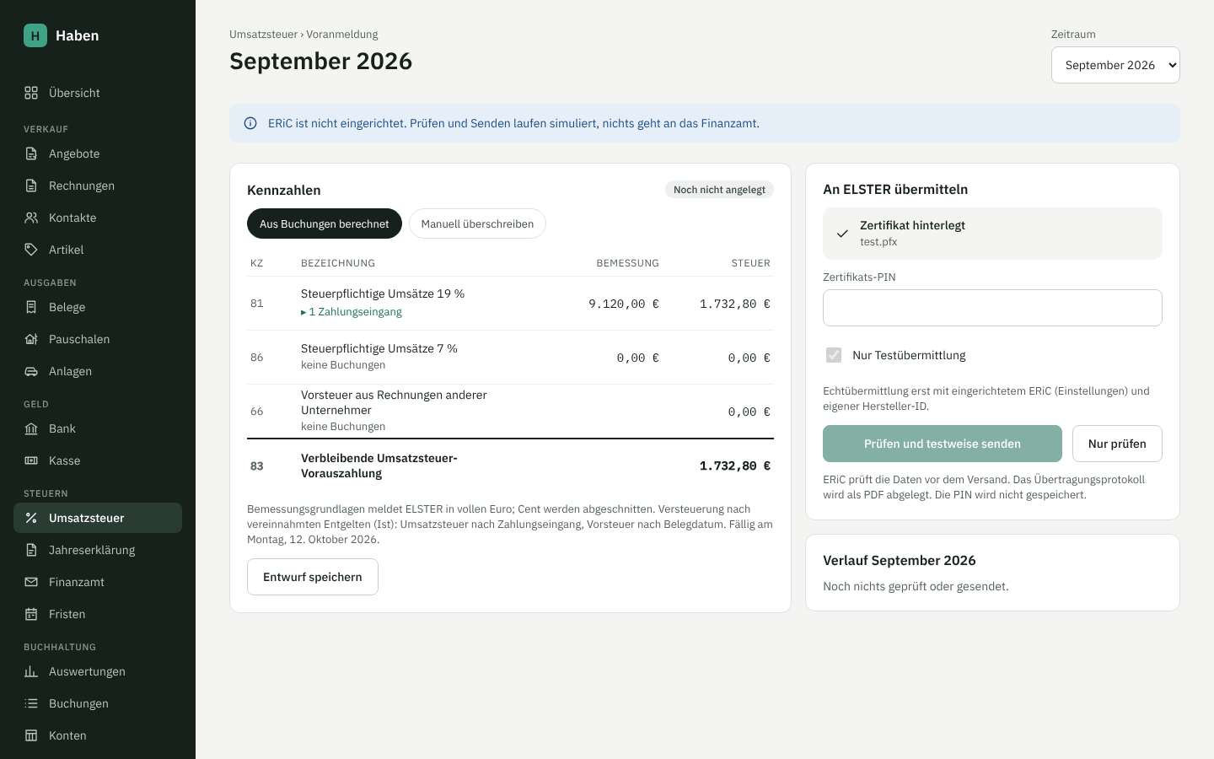1214x759 pixels.
Task: Click the Entwurf speichern button
Action: (313, 577)
